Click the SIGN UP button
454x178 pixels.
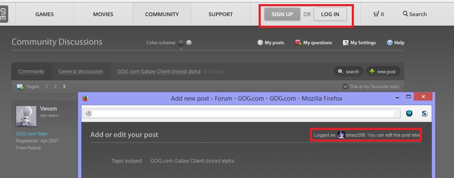click(282, 14)
